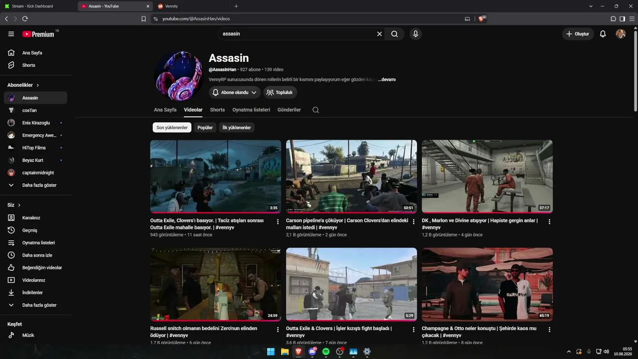Open Abone olundu subscription dropdown

point(235,92)
